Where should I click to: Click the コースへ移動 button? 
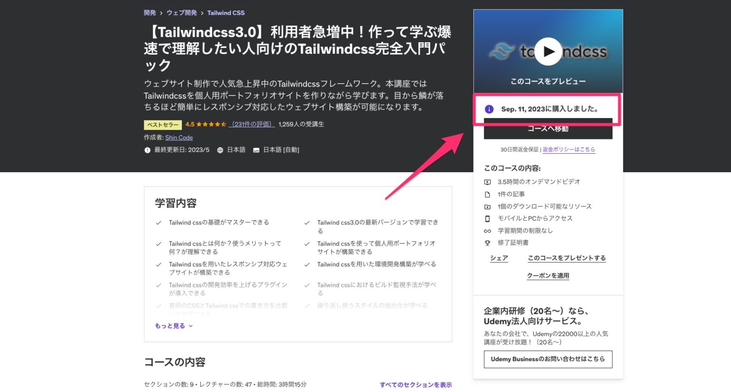(x=548, y=129)
